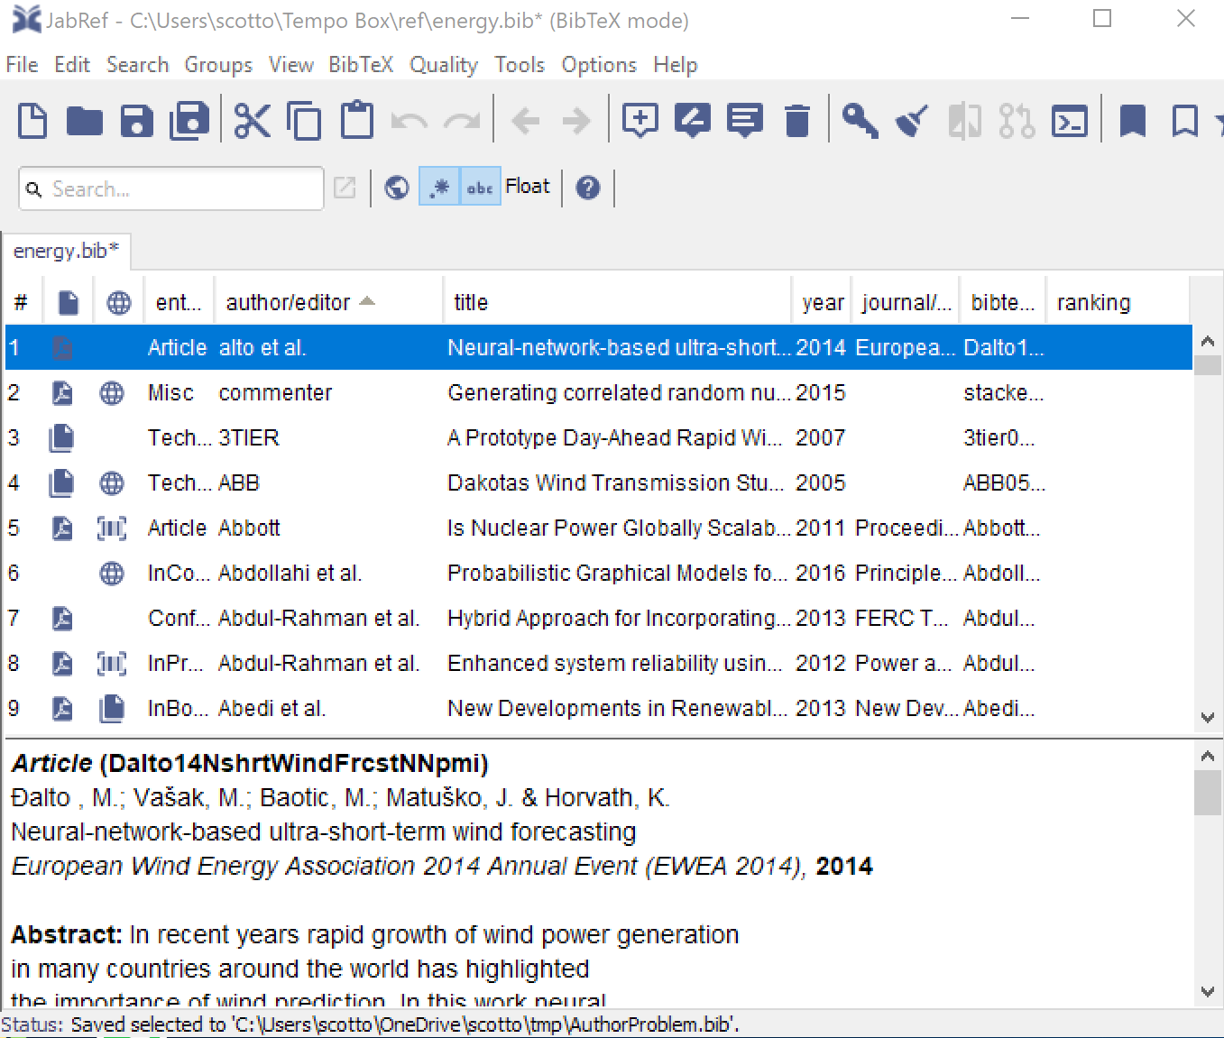Delete the selected entry trash icon
Viewport: 1224px width, 1038px height.
pyautogui.click(x=797, y=121)
